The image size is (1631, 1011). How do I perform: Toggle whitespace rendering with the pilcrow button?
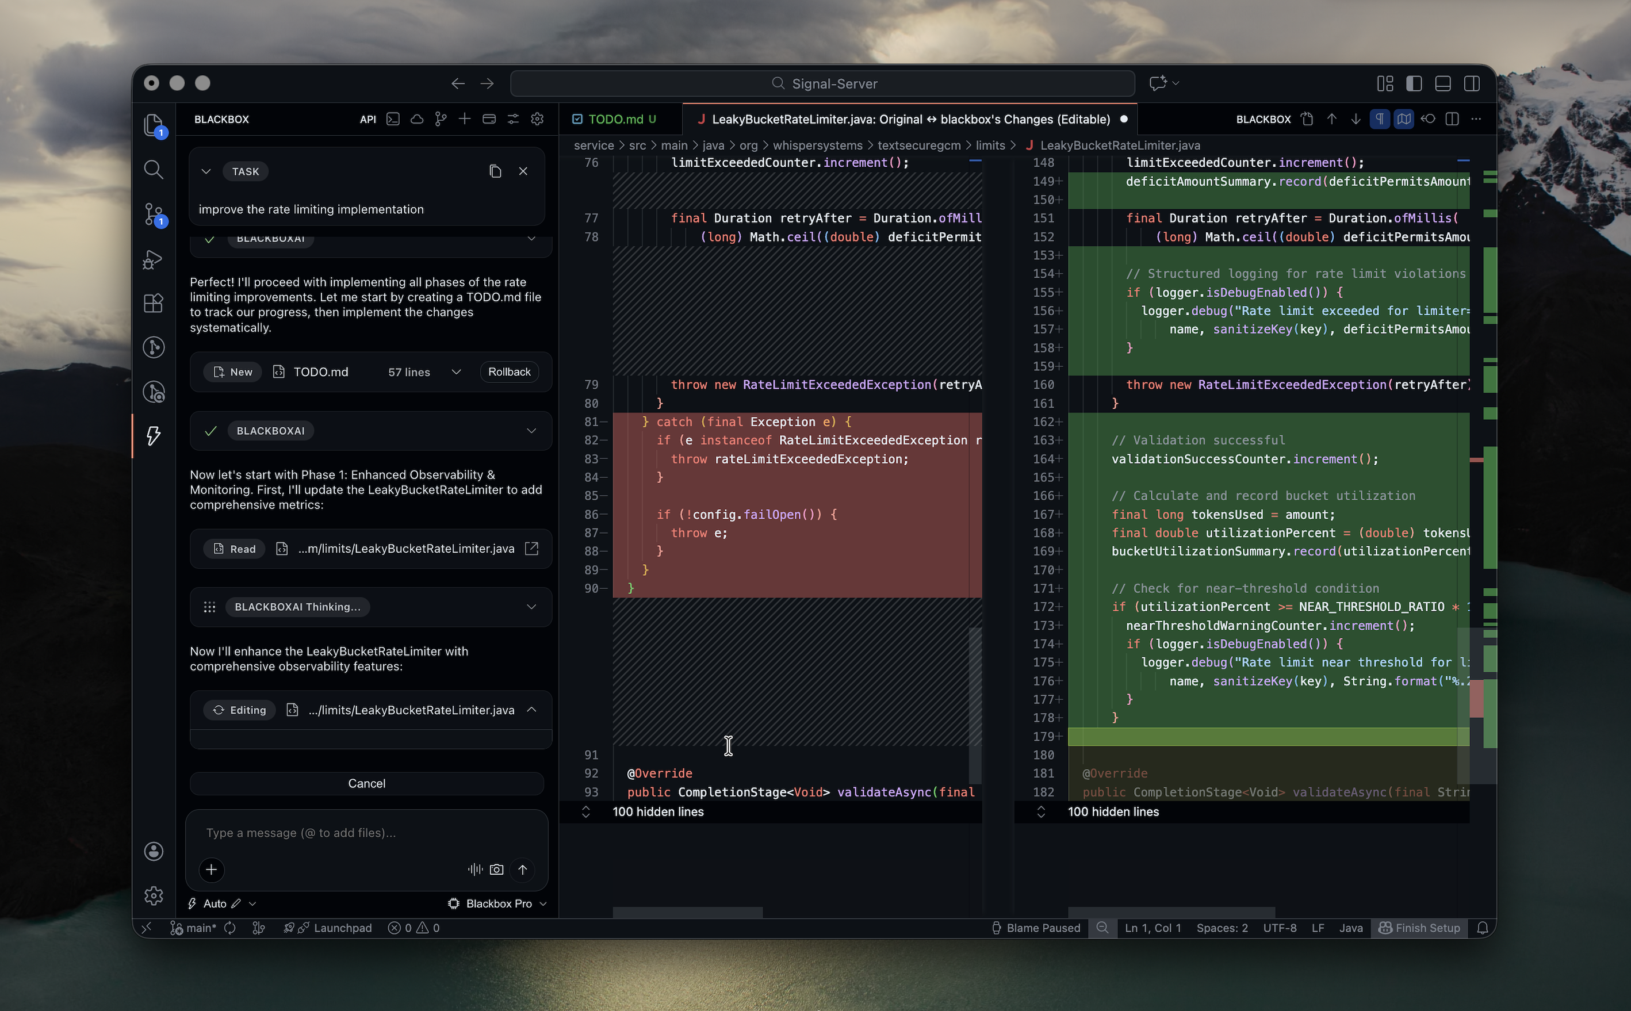[x=1379, y=119]
